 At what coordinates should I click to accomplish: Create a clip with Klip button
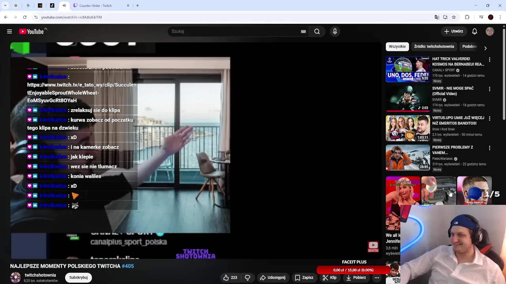point(329,278)
